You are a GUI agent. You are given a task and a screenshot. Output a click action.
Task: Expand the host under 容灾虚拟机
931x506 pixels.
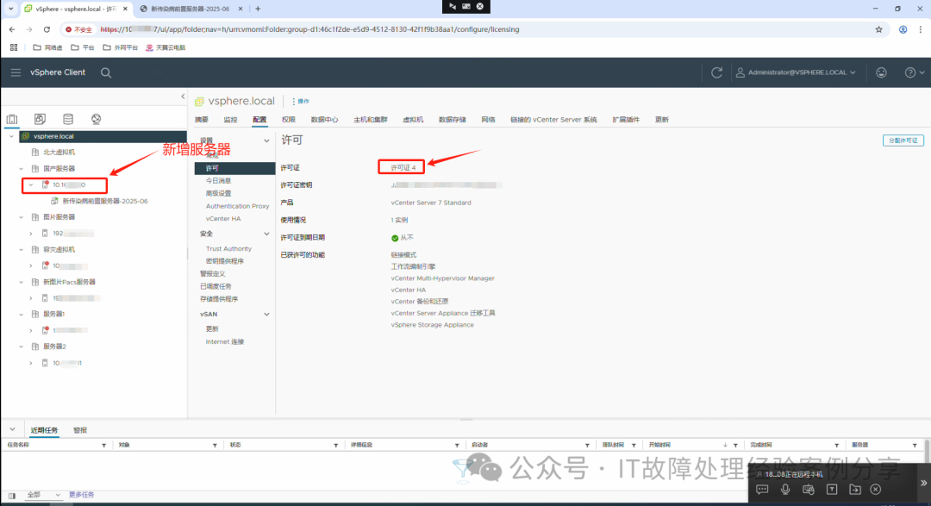coord(31,266)
